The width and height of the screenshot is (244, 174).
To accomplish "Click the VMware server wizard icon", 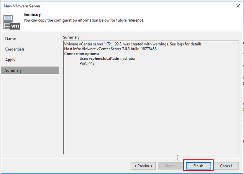I will [x=12, y=22].
